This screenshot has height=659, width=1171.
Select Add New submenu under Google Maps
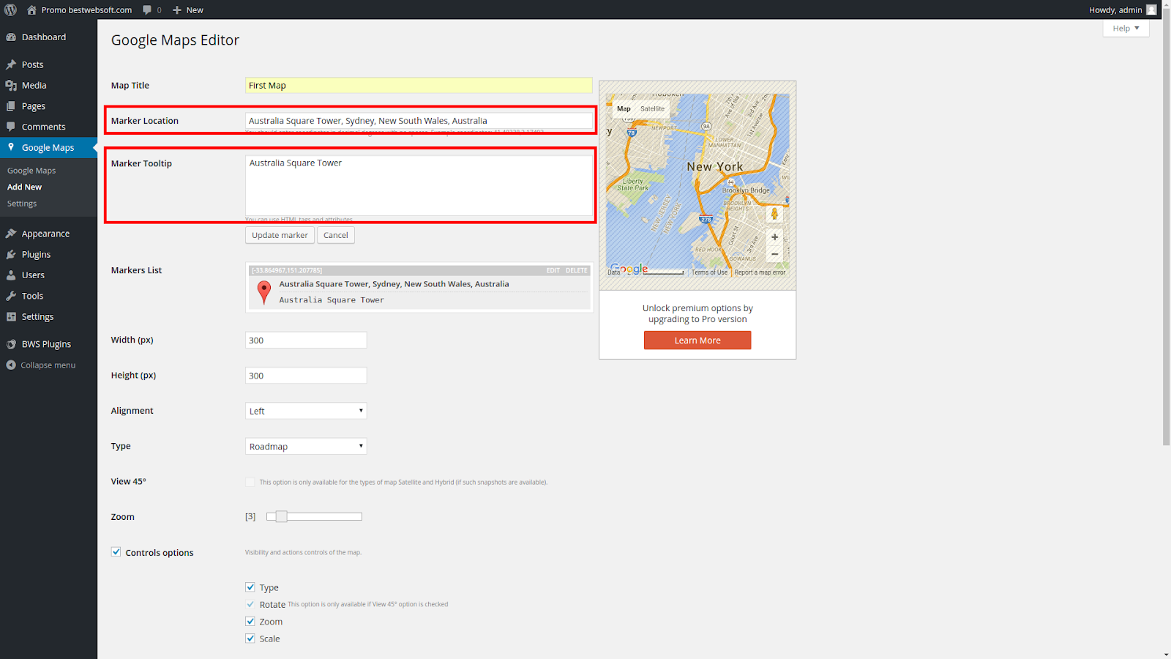point(25,187)
